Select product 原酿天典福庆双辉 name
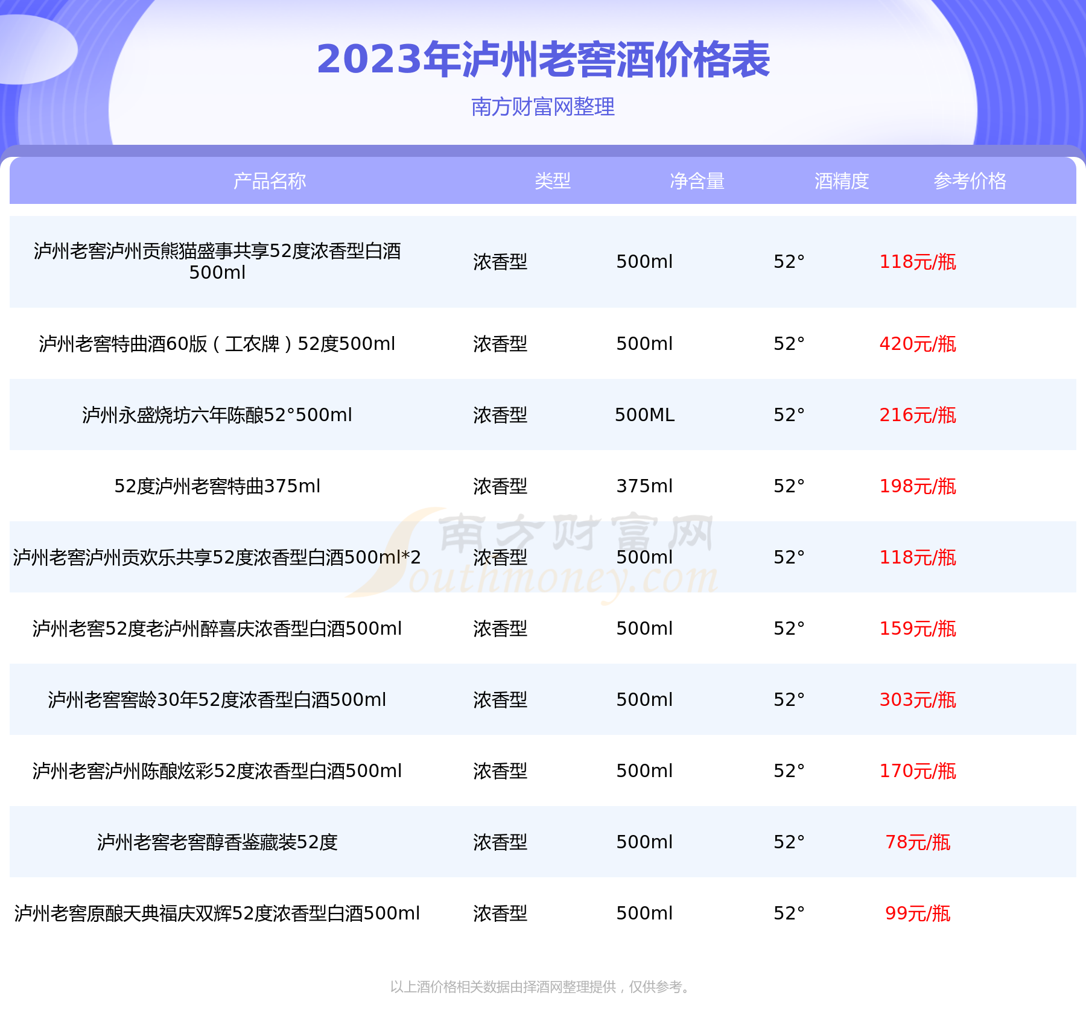This screenshot has width=1086, height=1013. click(x=217, y=913)
